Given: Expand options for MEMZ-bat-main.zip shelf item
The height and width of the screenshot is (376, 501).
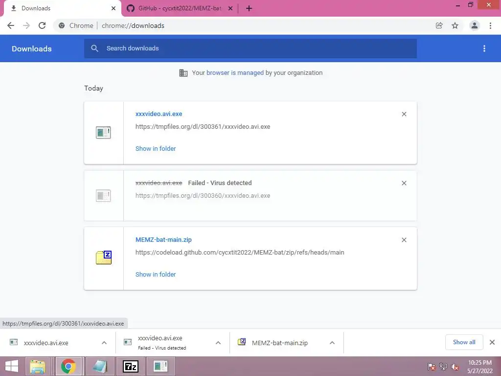Looking at the screenshot, I should click(332, 343).
